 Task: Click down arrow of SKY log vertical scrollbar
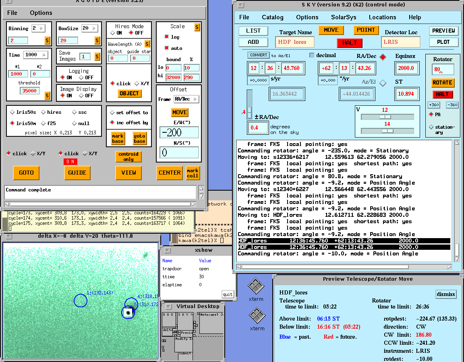coord(457,259)
